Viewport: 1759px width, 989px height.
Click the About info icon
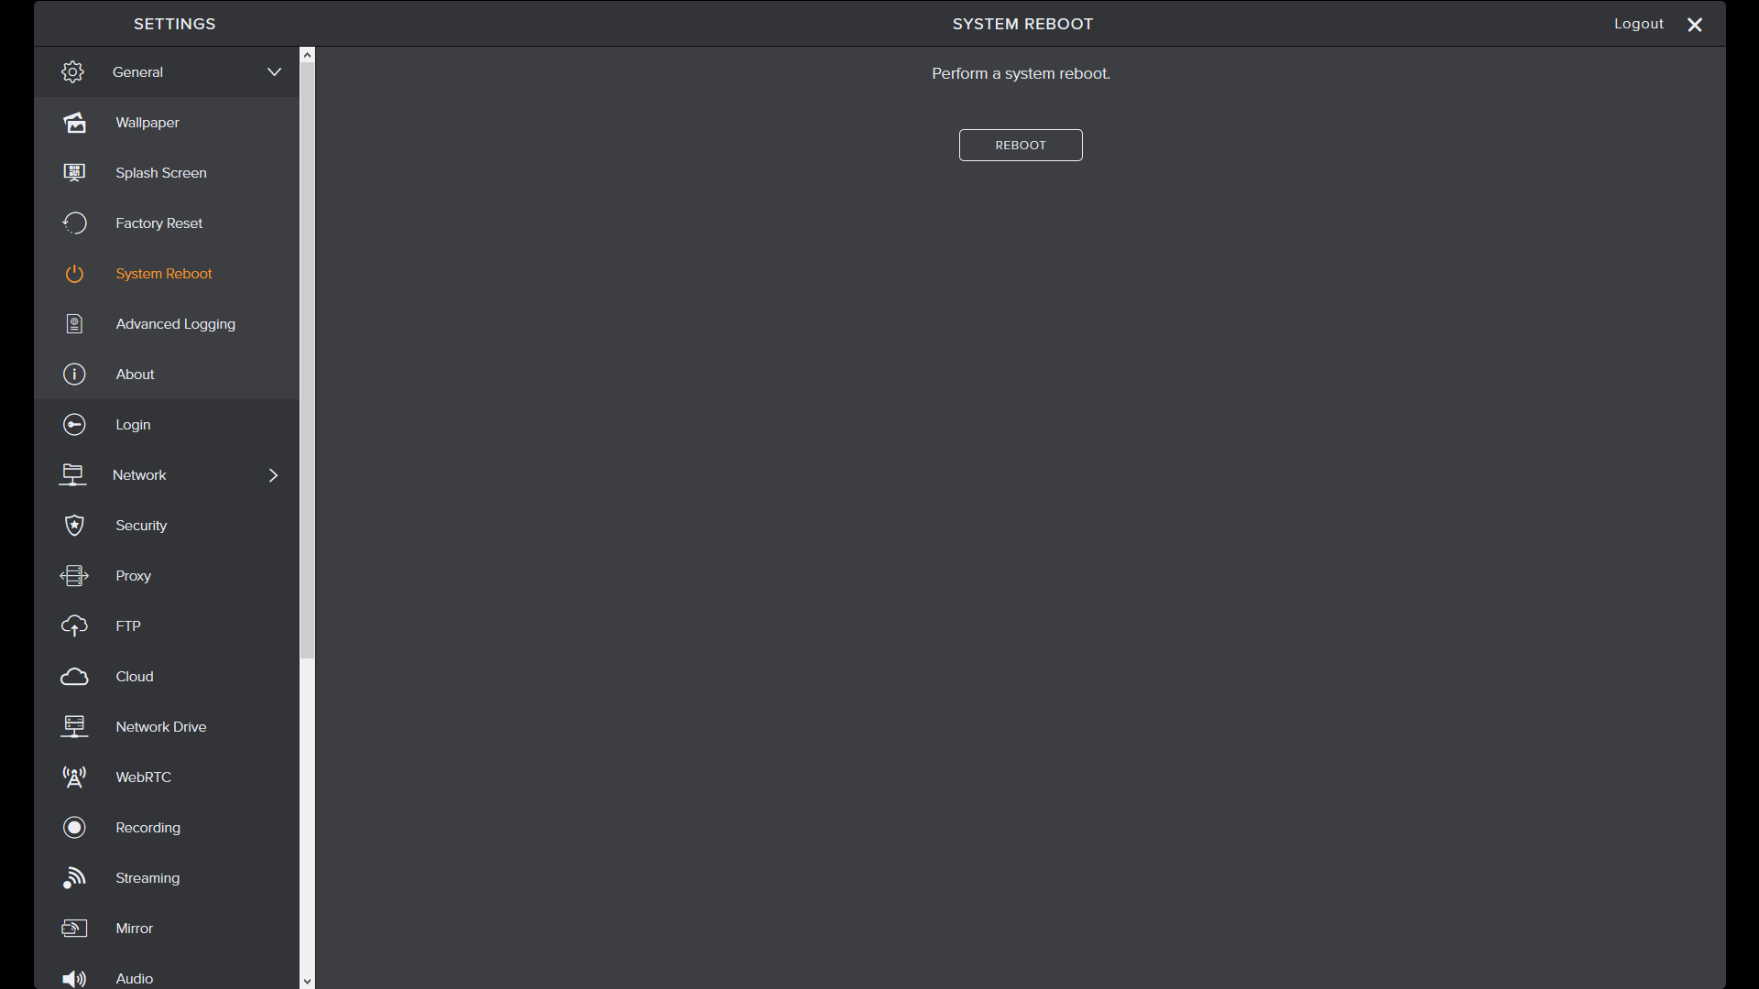pos(74,374)
